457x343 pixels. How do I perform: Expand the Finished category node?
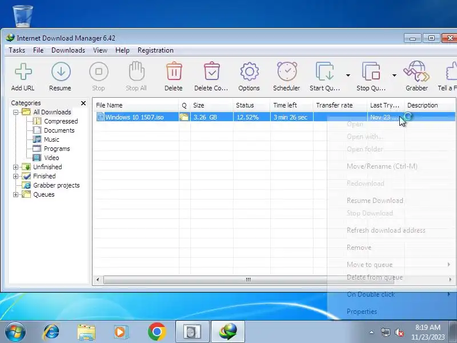16,176
